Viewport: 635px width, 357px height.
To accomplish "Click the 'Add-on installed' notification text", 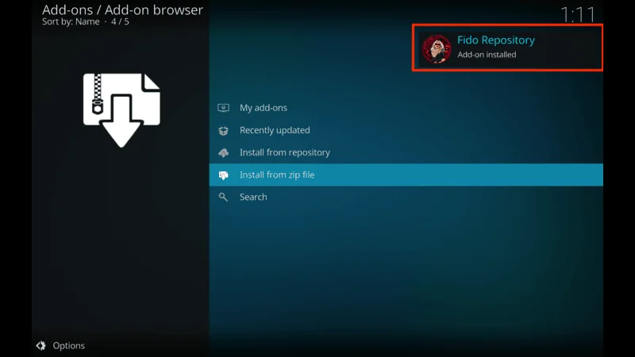I will (x=487, y=55).
